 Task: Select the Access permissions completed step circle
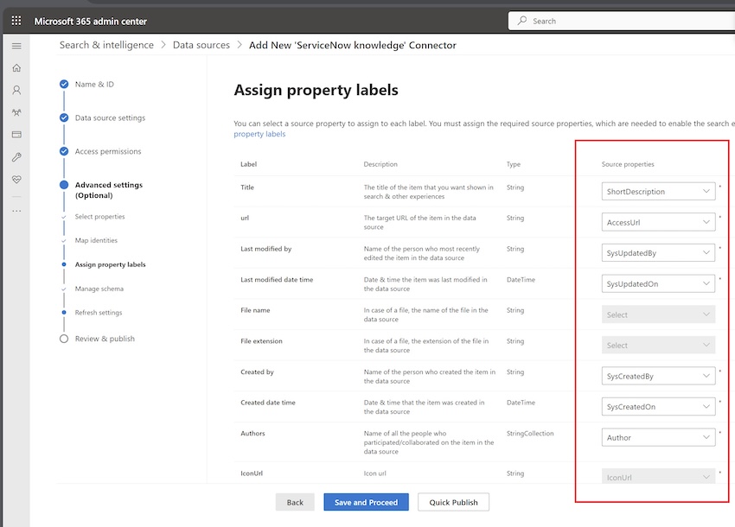point(63,151)
